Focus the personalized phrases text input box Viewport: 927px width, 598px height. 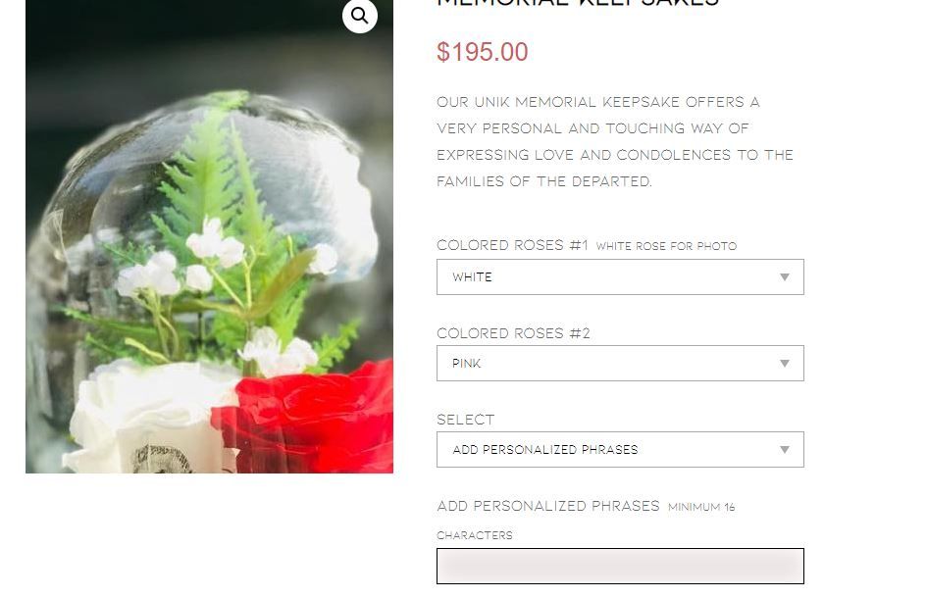coord(620,566)
